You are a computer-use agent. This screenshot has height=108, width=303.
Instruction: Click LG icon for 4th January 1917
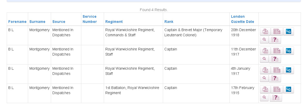point(288,70)
